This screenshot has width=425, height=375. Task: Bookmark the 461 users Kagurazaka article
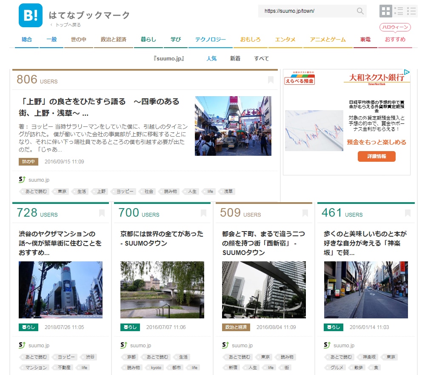(x=408, y=213)
